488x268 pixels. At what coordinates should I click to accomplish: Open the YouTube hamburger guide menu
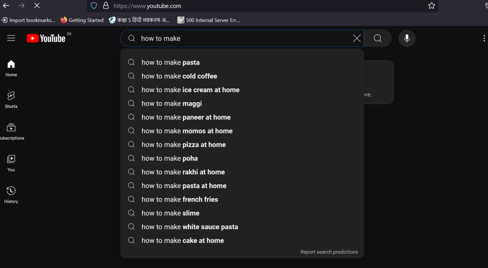[x=11, y=38]
